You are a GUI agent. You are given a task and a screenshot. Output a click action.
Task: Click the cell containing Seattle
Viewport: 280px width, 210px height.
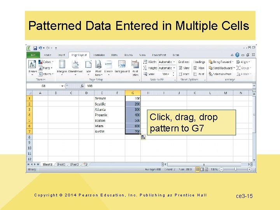pyautogui.click(x=102, y=104)
